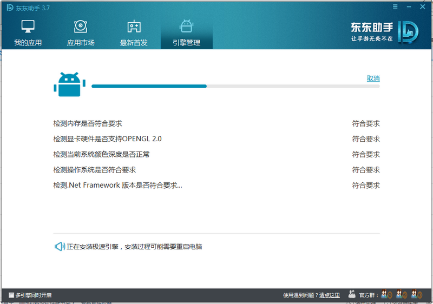Click the small app logo in title bar
The height and width of the screenshot is (304, 433).
[10, 8]
